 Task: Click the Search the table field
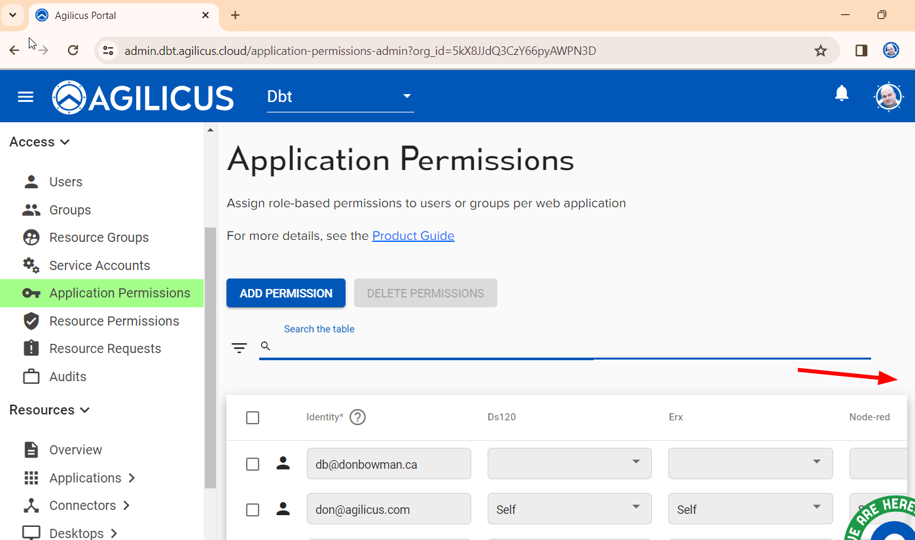click(x=569, y=346)
